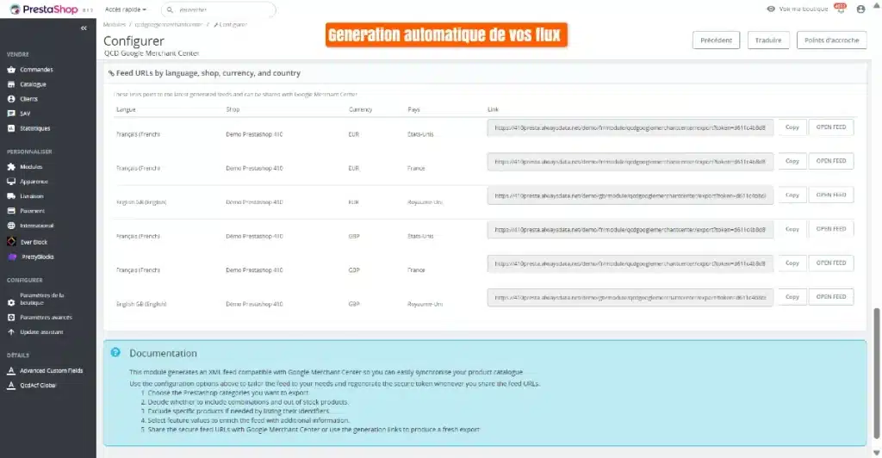Viewport: 882px width, 458px height.
Task: Copy the EUR Royaume-Uni English feed URL
Action: 792,195
